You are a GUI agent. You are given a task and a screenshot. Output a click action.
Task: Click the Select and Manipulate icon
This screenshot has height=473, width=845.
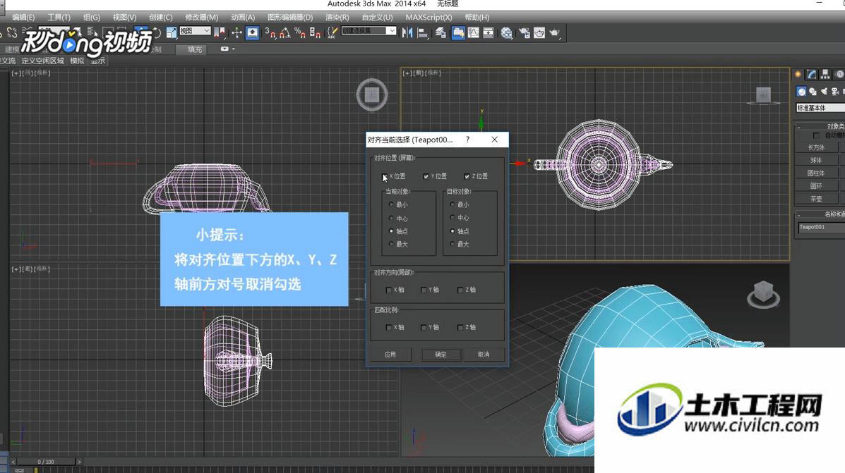(236, 33)
